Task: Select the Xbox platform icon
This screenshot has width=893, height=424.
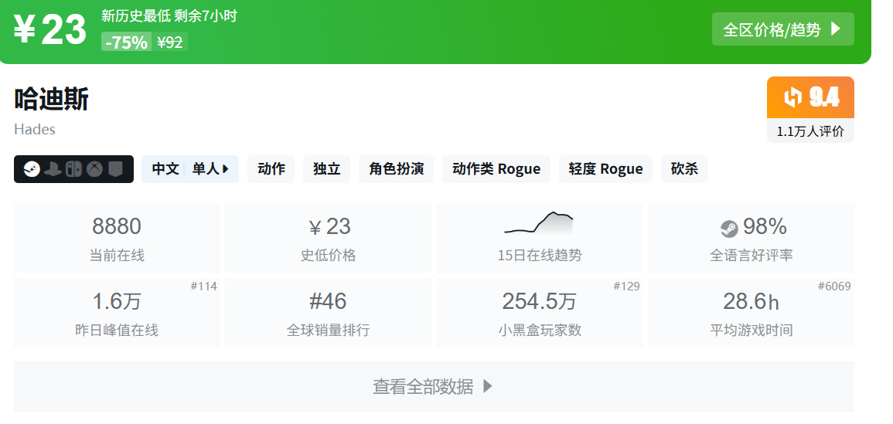Action: pos(94,169)
